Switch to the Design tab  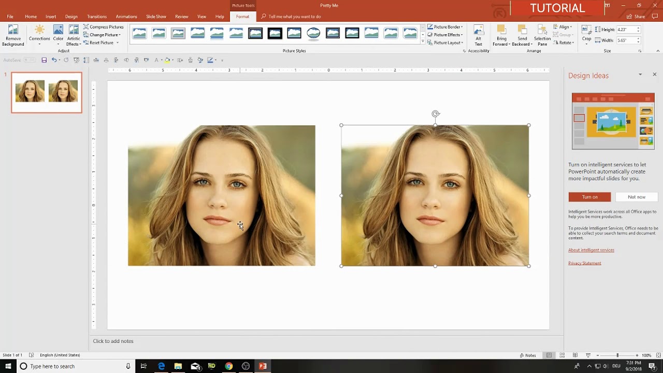click(x=71, y=17)
